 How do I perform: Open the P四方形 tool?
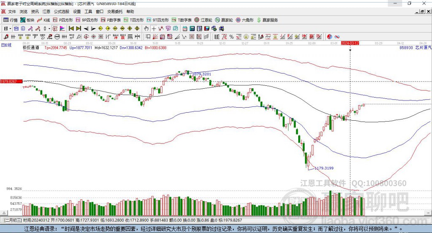pyautogui.click(x=63, y=20)
